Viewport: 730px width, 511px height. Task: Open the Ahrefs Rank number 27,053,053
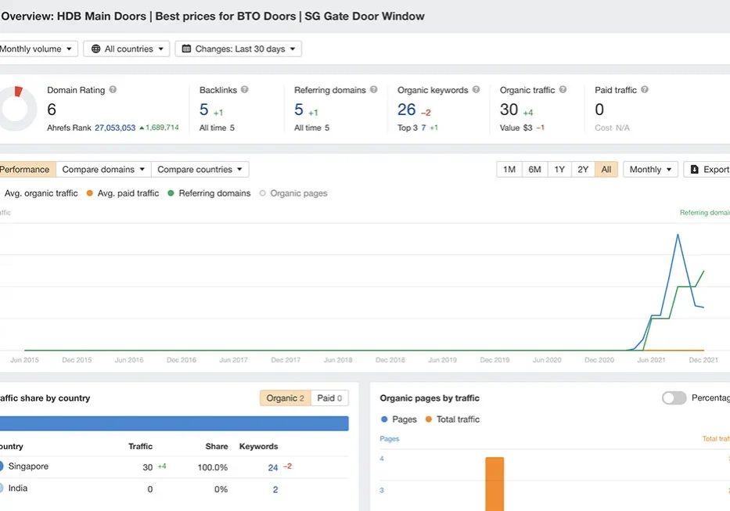114,128
